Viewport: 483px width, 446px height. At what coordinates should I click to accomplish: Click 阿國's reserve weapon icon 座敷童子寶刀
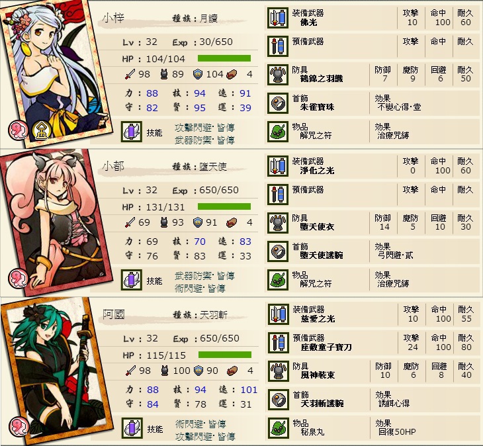[x=278, y=343]
